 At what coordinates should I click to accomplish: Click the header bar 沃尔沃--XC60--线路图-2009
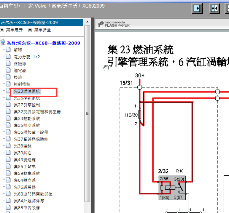(x=41, y=22)
